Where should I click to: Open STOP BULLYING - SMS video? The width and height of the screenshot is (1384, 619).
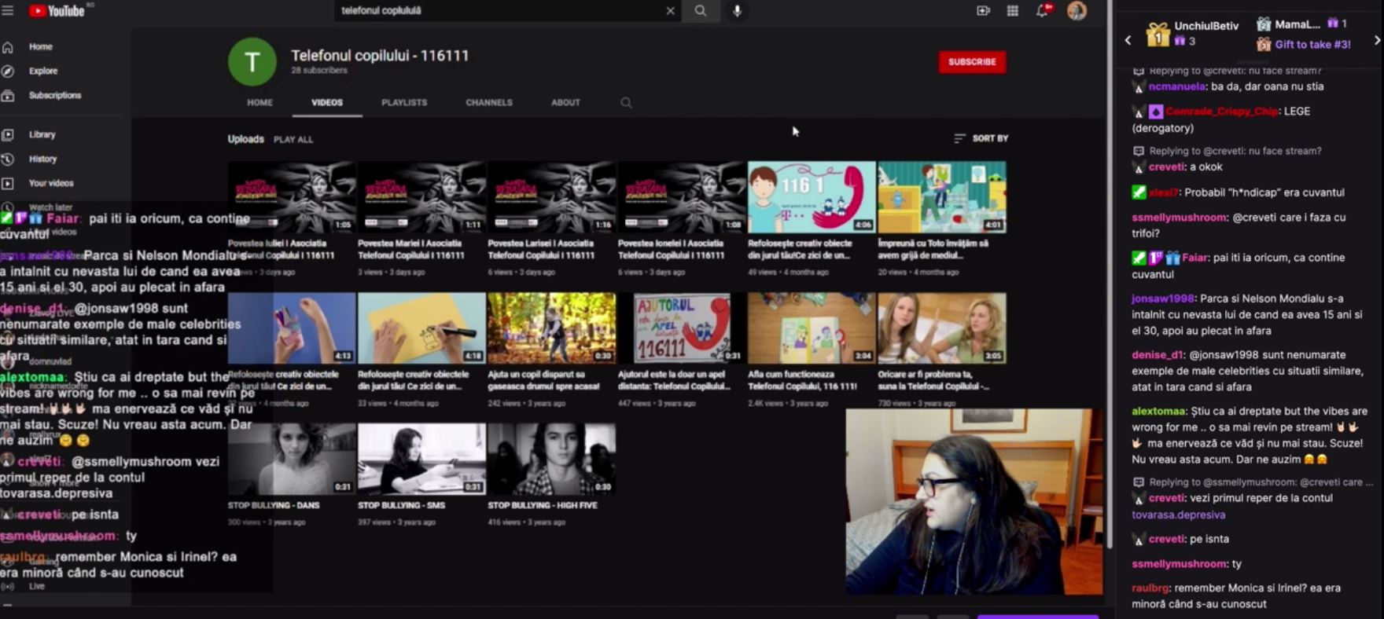pyautogui.click(x=421, y=459)
